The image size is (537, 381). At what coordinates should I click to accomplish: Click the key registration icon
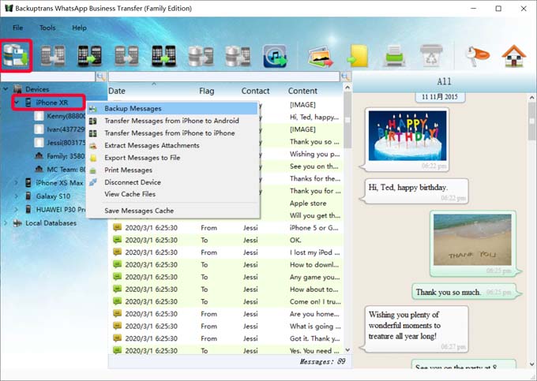coord(478,56)
